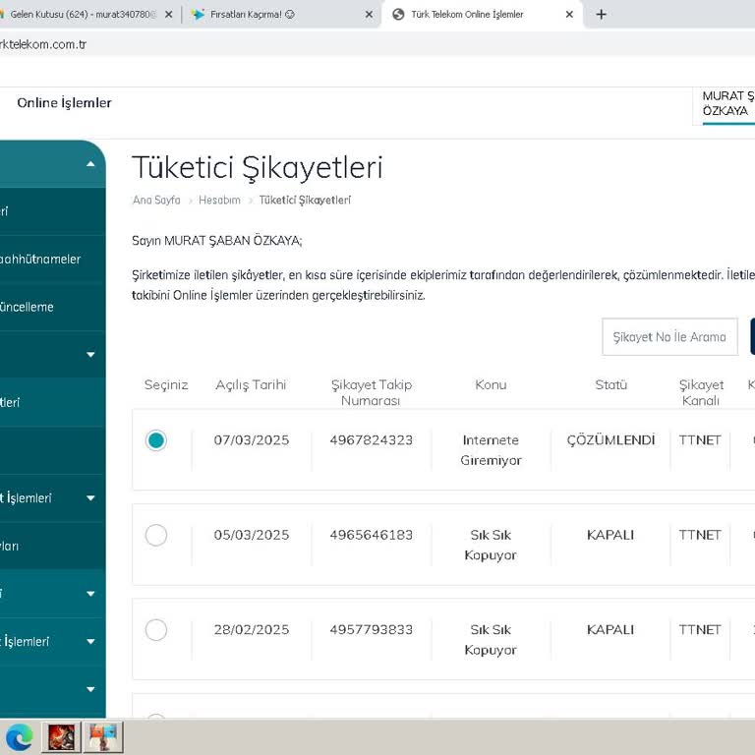The height and width of the screenshot is (755, 755).
Task: Close the Türk Telekom Online İşlemler tab
Action: tap(569, 15)
